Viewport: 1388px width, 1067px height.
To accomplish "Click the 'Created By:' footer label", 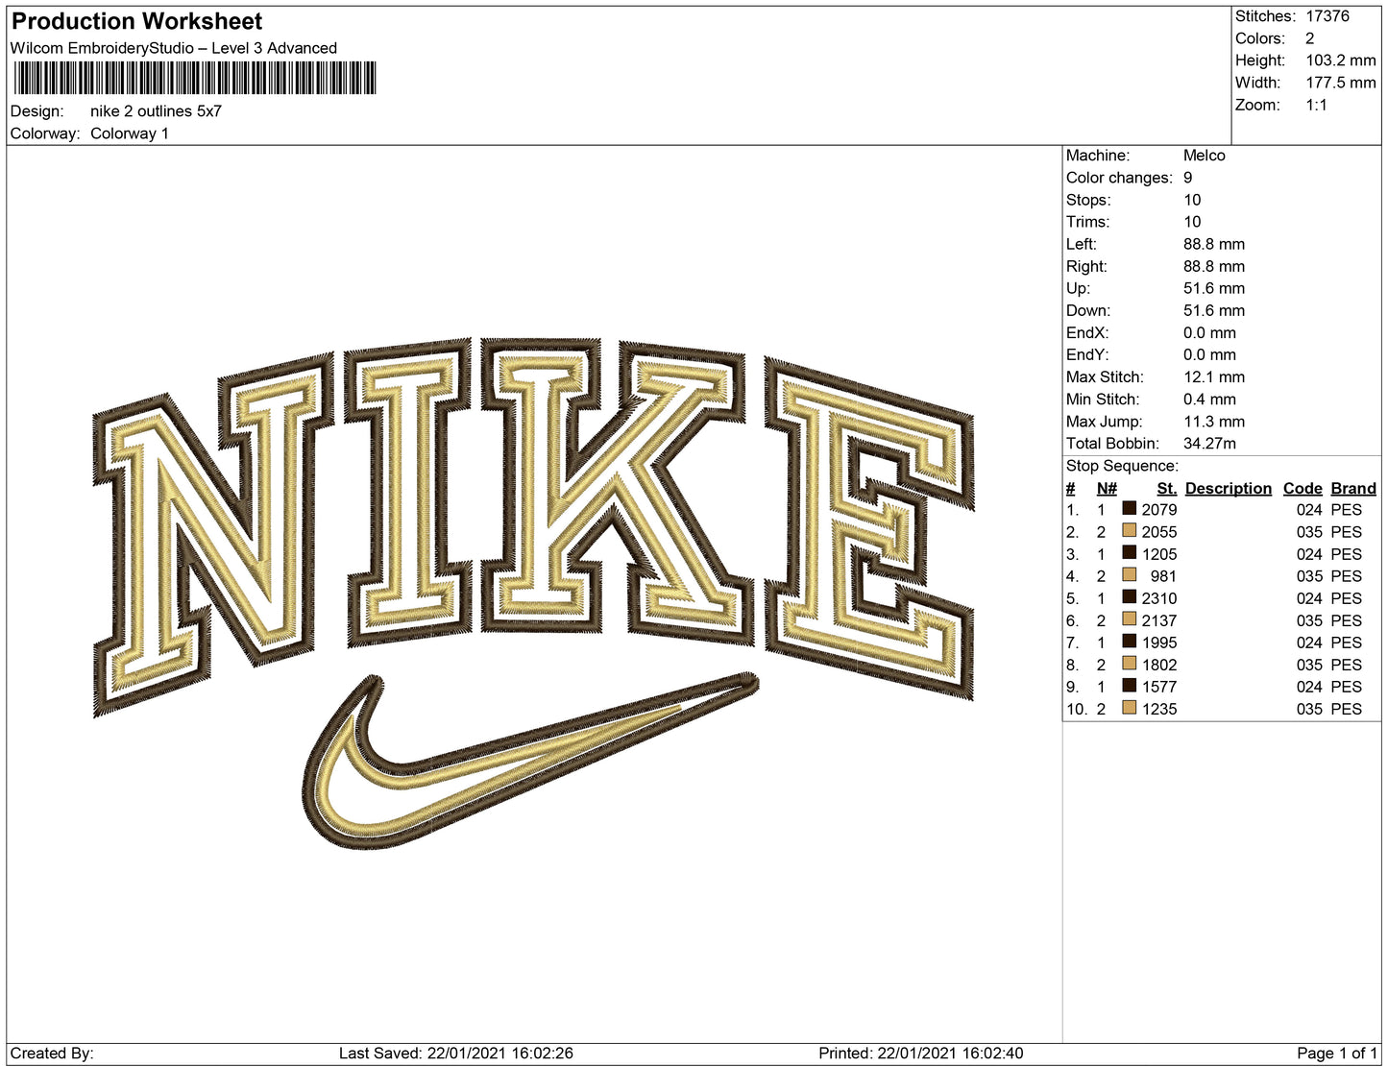I will tap(52, 1054).
